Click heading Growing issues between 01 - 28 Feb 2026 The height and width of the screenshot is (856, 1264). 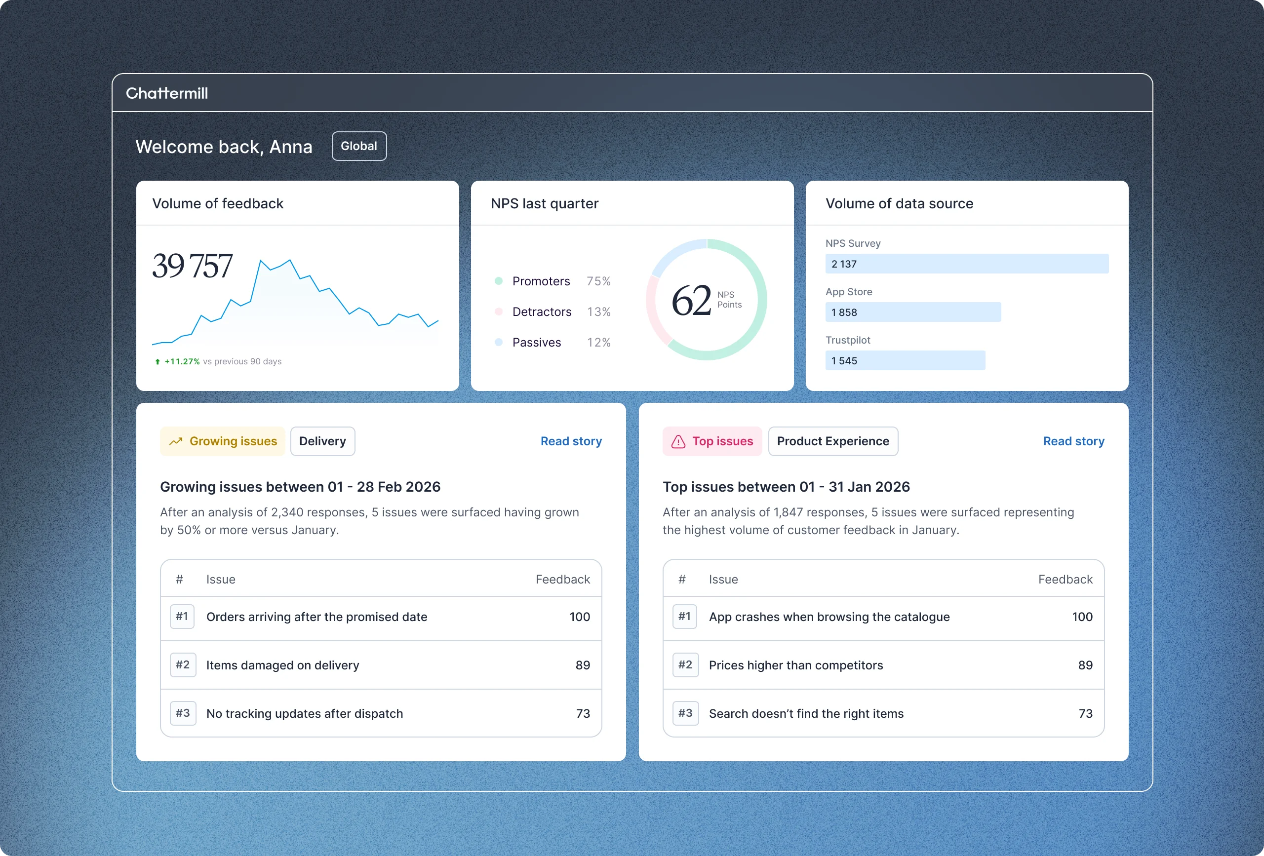point(300,487)
